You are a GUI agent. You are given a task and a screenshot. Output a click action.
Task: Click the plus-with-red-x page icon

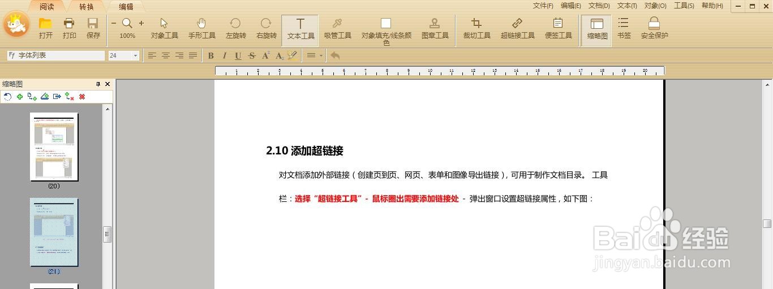pyautogui.click(x=70, y=97)
